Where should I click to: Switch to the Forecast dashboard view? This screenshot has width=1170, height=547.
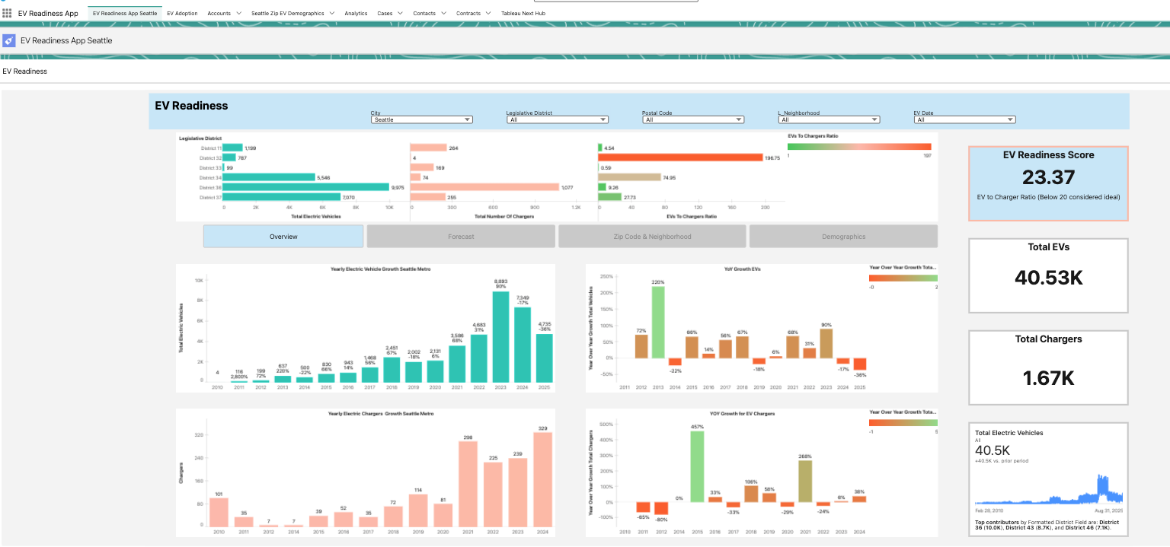point(461,237)
